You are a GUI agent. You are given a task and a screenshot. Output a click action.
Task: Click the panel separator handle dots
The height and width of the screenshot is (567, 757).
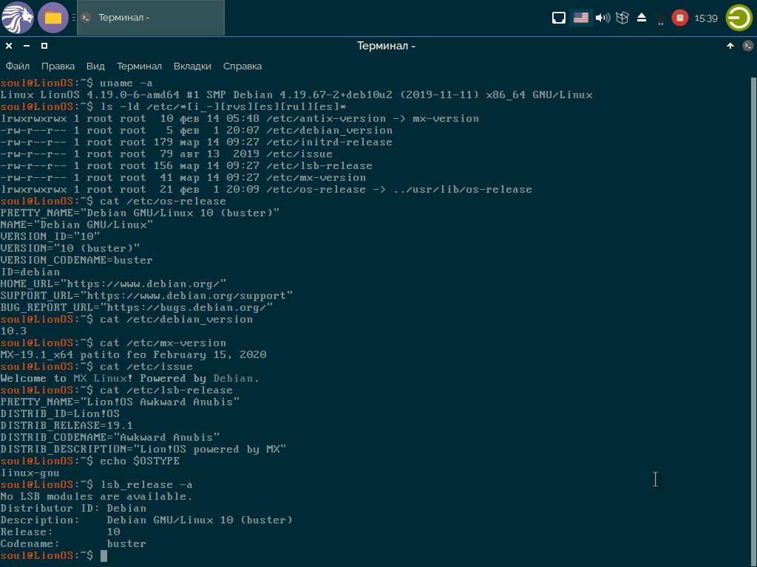click(x=73, y=18)
